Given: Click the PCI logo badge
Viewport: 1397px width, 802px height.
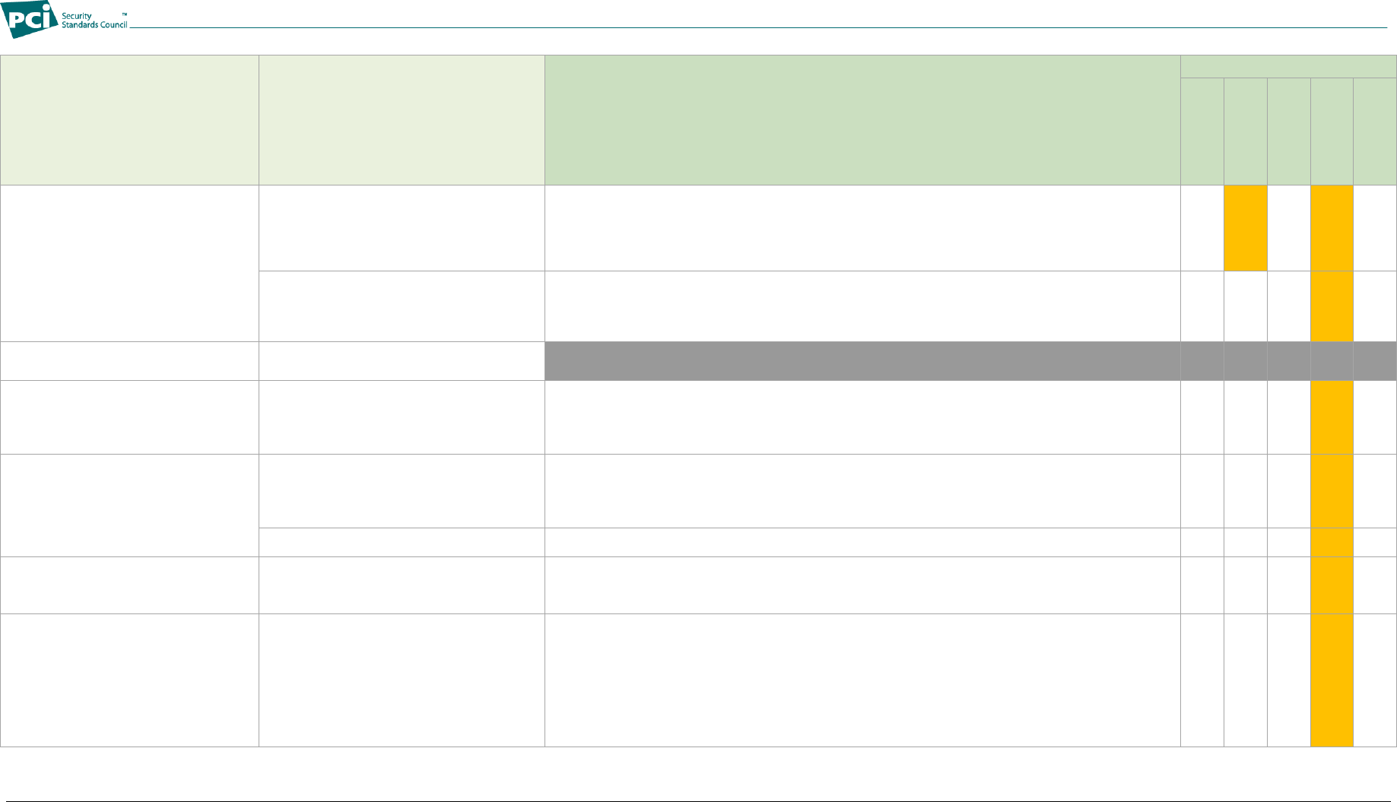Looking at the screenshot, I should 29,18.
